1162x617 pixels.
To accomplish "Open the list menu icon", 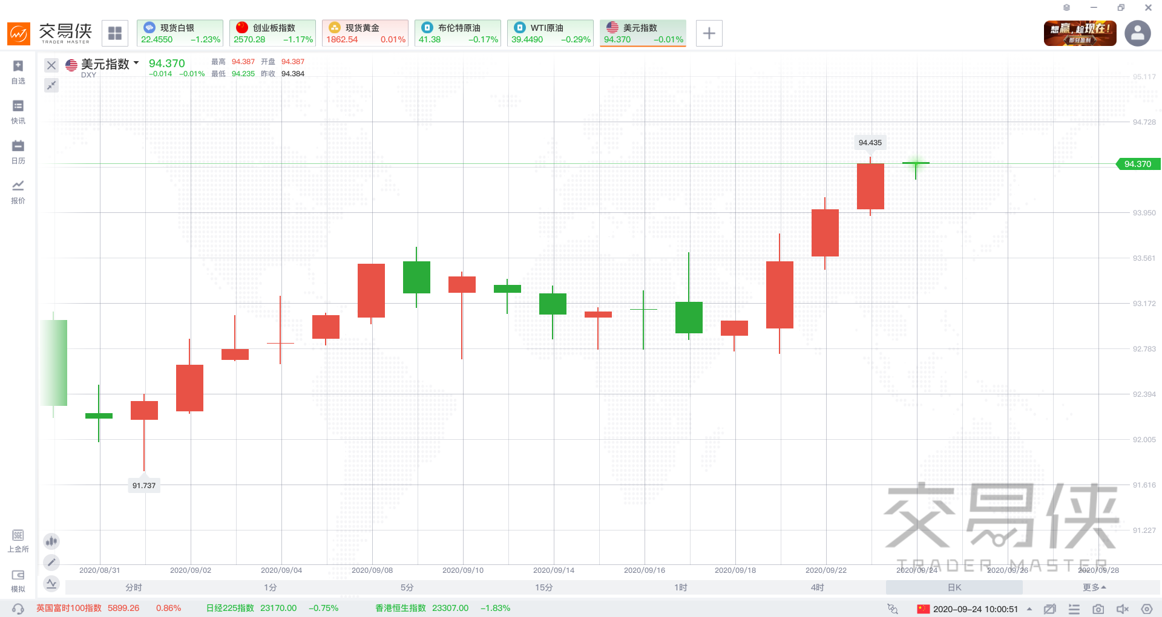I will pyautogui.click(x=1074, y=609).
